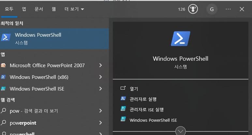Open 'pow - 검색 결과 더 보기' web result
Screen dimensions: 252x135
tap(34, 111)
